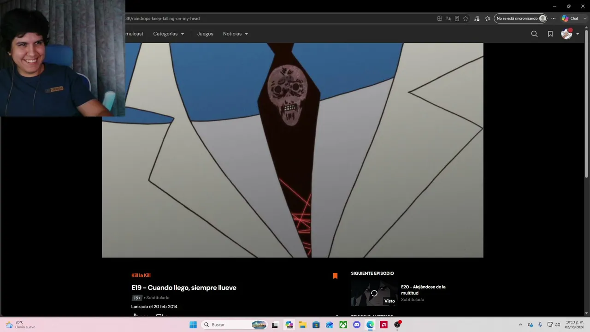Open Edge split screen apps icon
The width and height of the screenshot is (590, 332).
click(440, 18)
